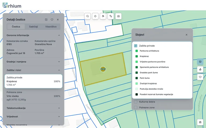Click the Značajni krajobraz swatch

pos(137,83)
